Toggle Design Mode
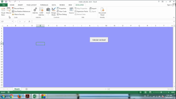176x99 pixels. [x=54, y=12]
